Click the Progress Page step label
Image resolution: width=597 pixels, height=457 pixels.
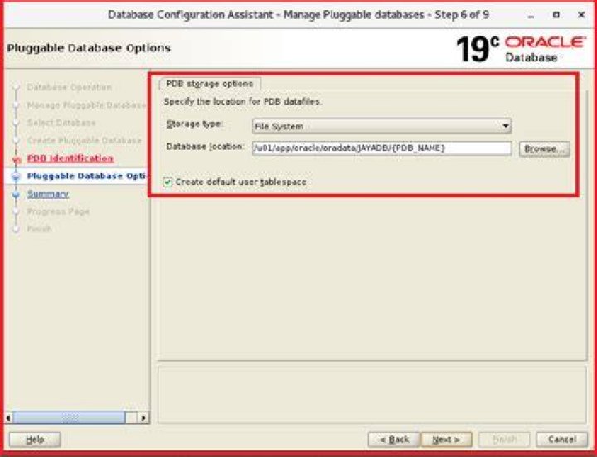pyautogui.click(x=58, y=211)
